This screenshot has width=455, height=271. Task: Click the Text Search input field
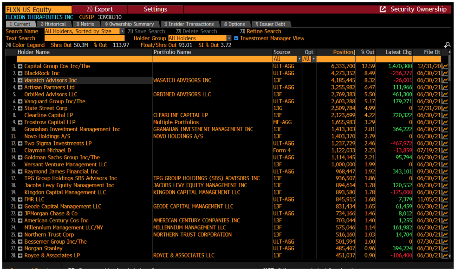[x=84, y=38]
